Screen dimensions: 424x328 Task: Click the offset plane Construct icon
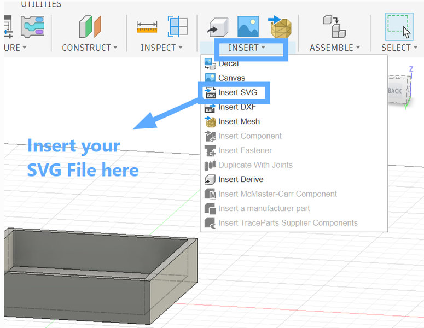coord(90,26)
